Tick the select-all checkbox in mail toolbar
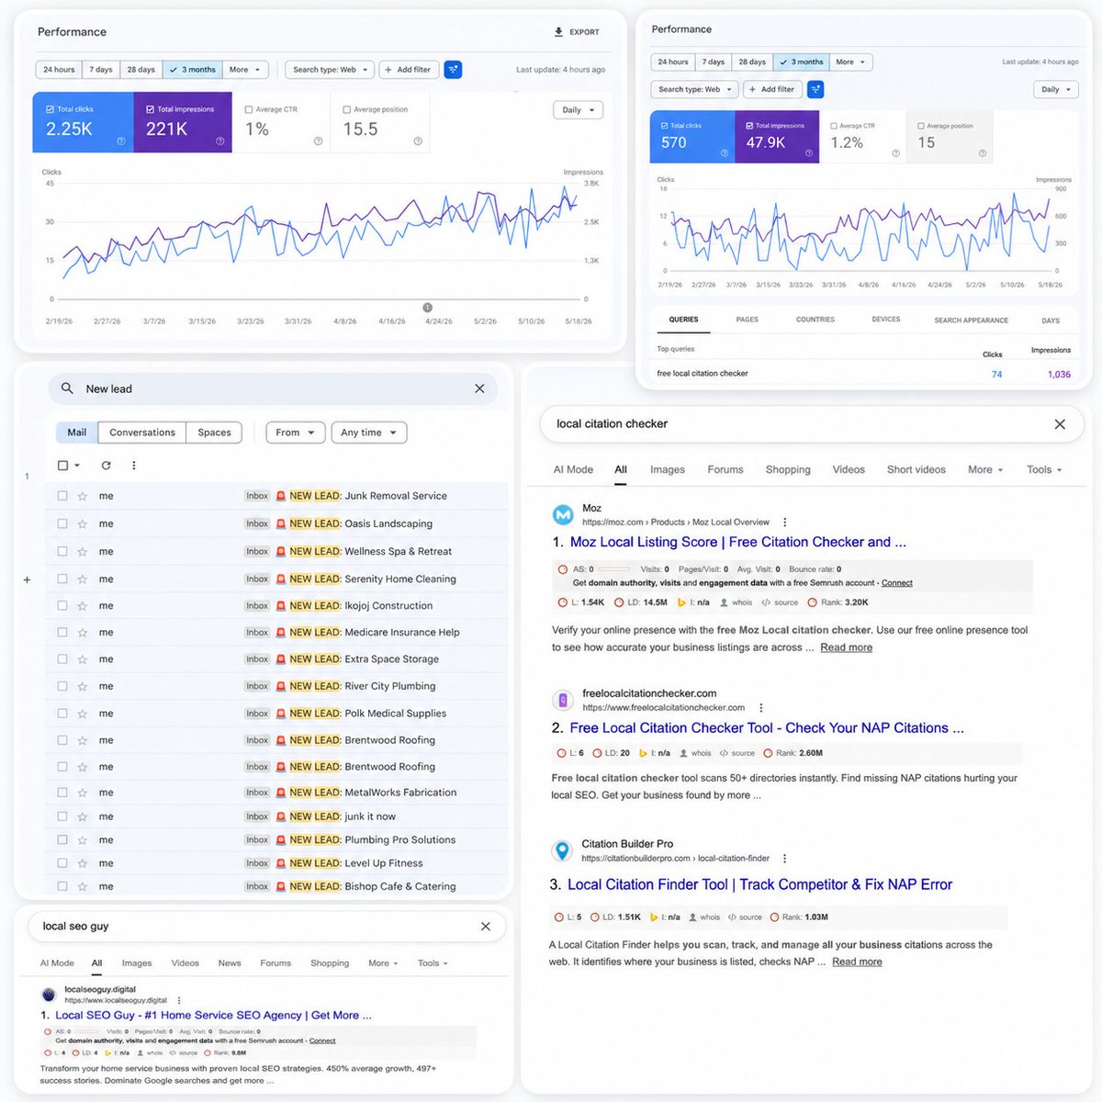 [62, 466]
